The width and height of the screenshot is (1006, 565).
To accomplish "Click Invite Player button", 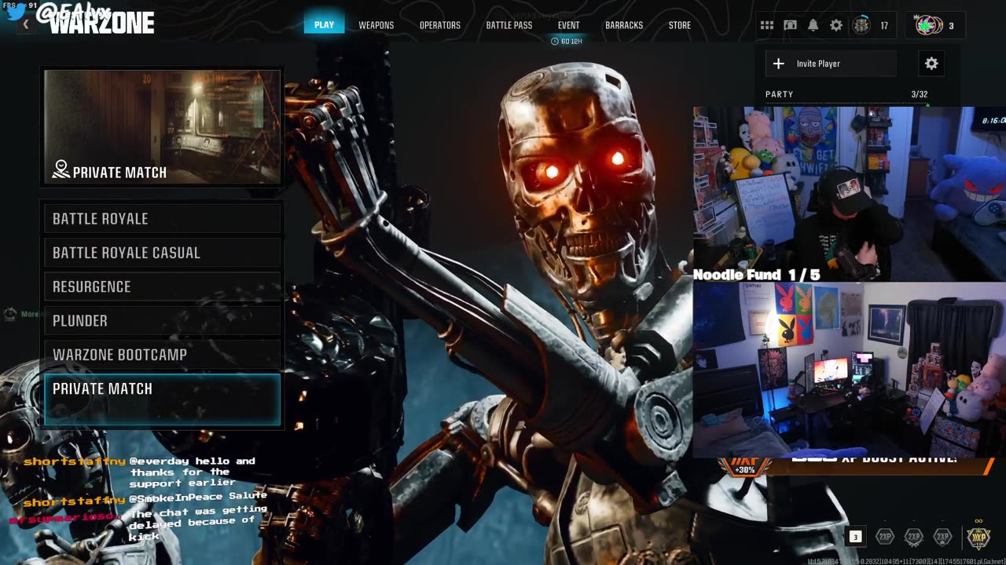I will (x=830, y=64).
